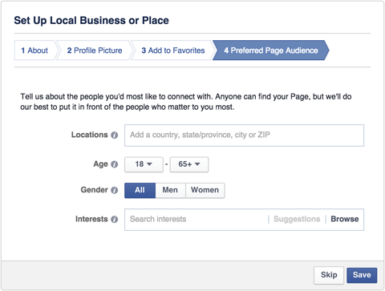Screen dimensions: 385x291
Task: Select All for gender
Action: [x=140, y=190]
